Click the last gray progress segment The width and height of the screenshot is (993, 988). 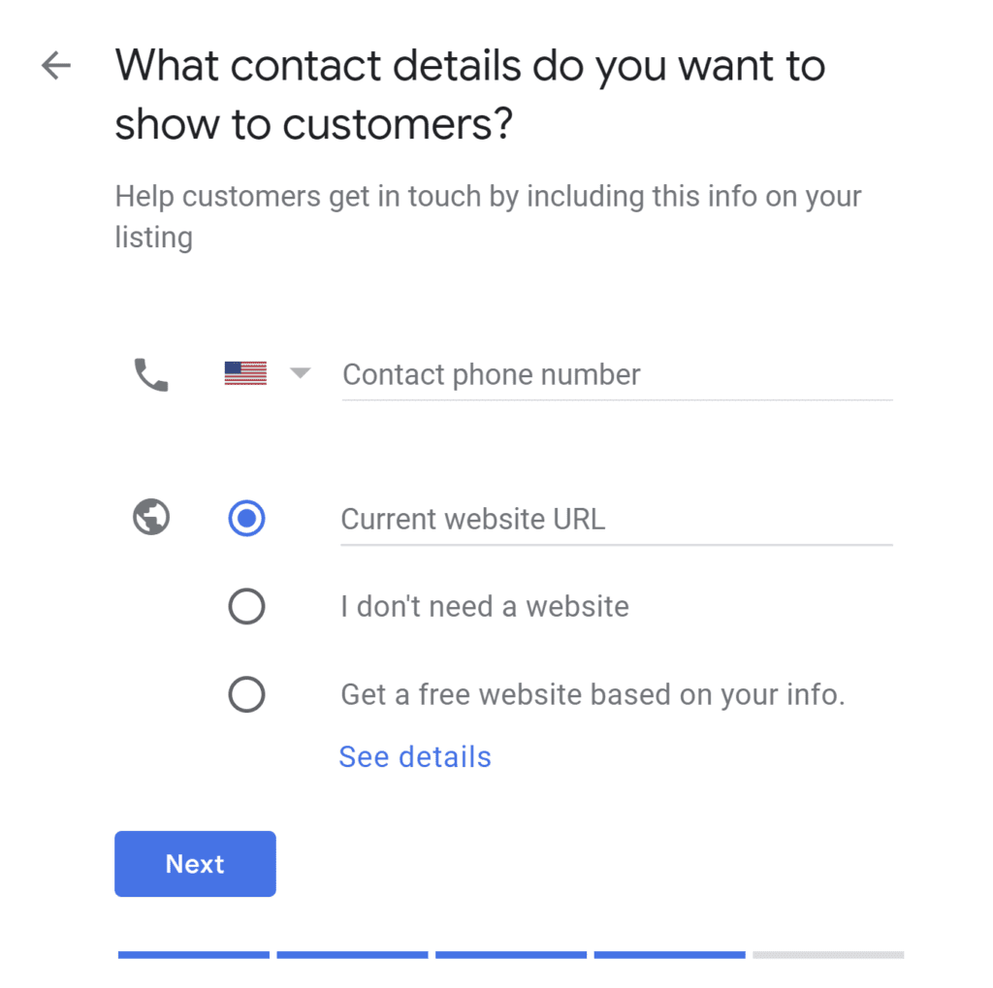[x=828, y=955]
